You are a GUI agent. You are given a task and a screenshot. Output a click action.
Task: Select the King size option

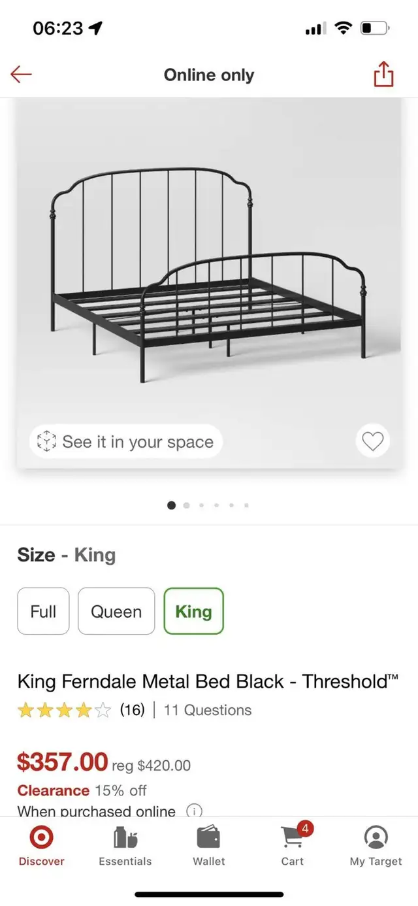193,611
